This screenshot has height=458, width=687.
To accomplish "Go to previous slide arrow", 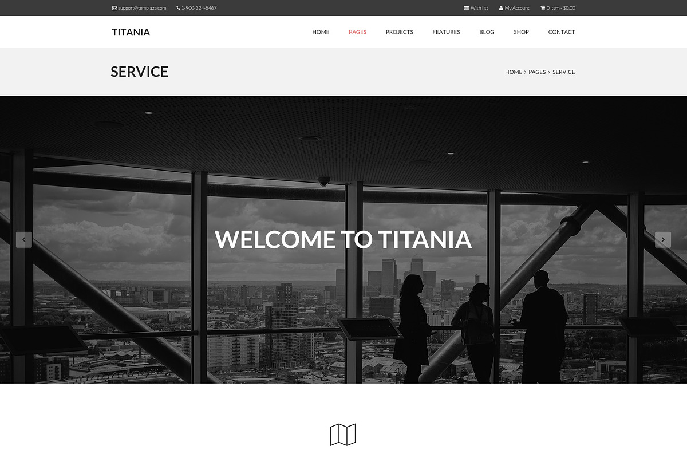I will click(x=24, y=239).
